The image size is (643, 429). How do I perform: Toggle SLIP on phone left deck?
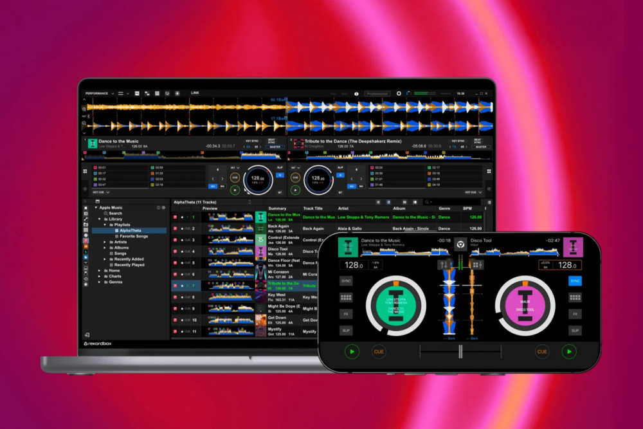click(x=346, y=331)
